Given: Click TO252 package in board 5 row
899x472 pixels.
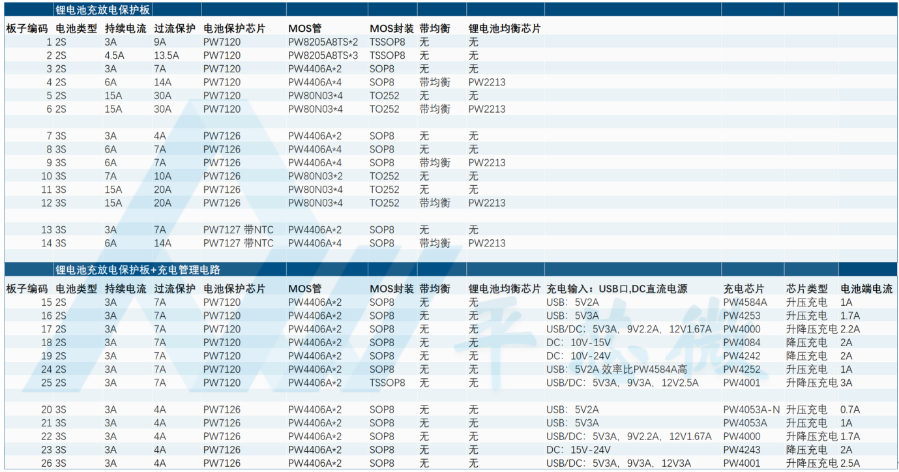Looking at the screenshot, I should coord(385,96).
